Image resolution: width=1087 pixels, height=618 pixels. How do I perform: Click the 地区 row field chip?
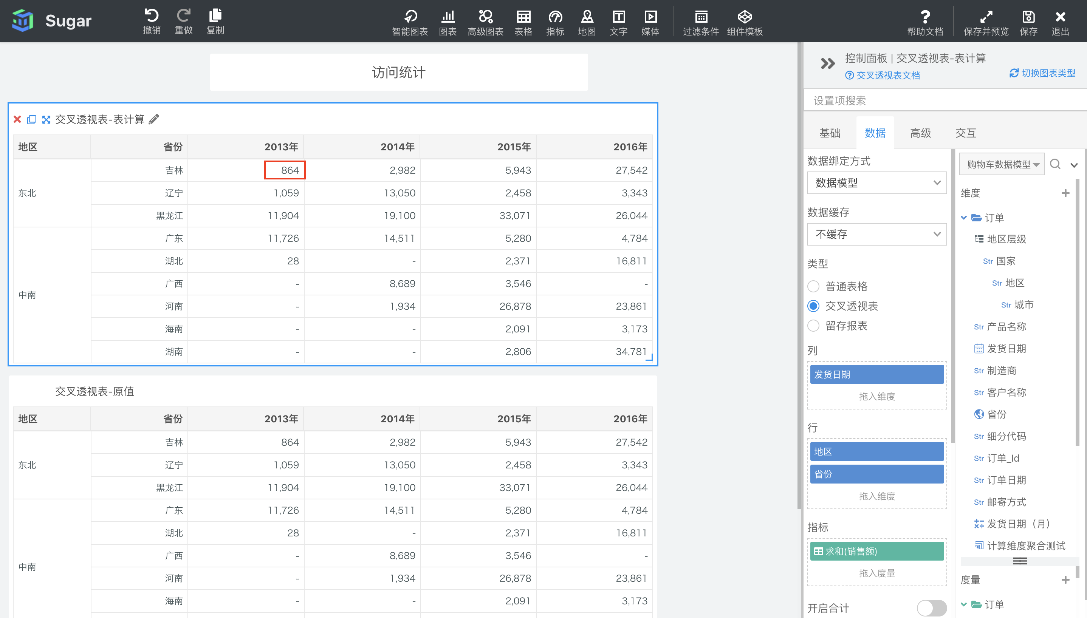(877, 452)
